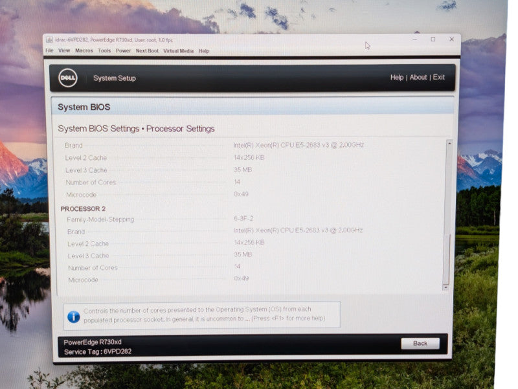Select the Family-Model-Stepping row label
This screenshot has height=389, width=518.
tap(100, 219)
